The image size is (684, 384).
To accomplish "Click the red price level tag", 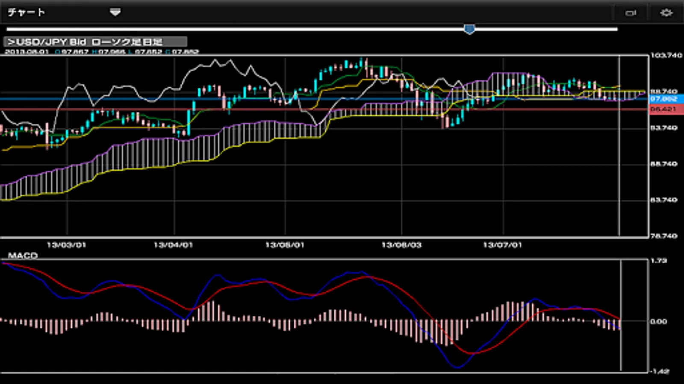I will [x=665, y=109].
